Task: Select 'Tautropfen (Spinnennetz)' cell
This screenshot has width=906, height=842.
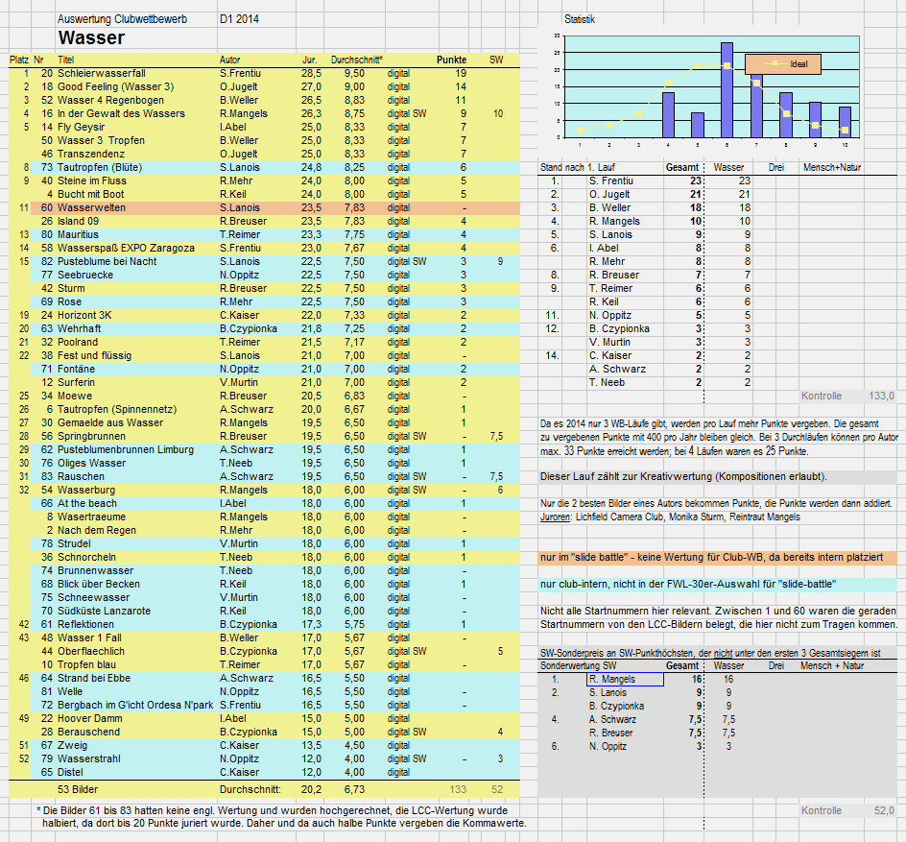Action: click(117, 409)
